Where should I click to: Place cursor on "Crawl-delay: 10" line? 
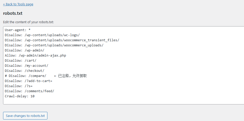tap(19, 96)
